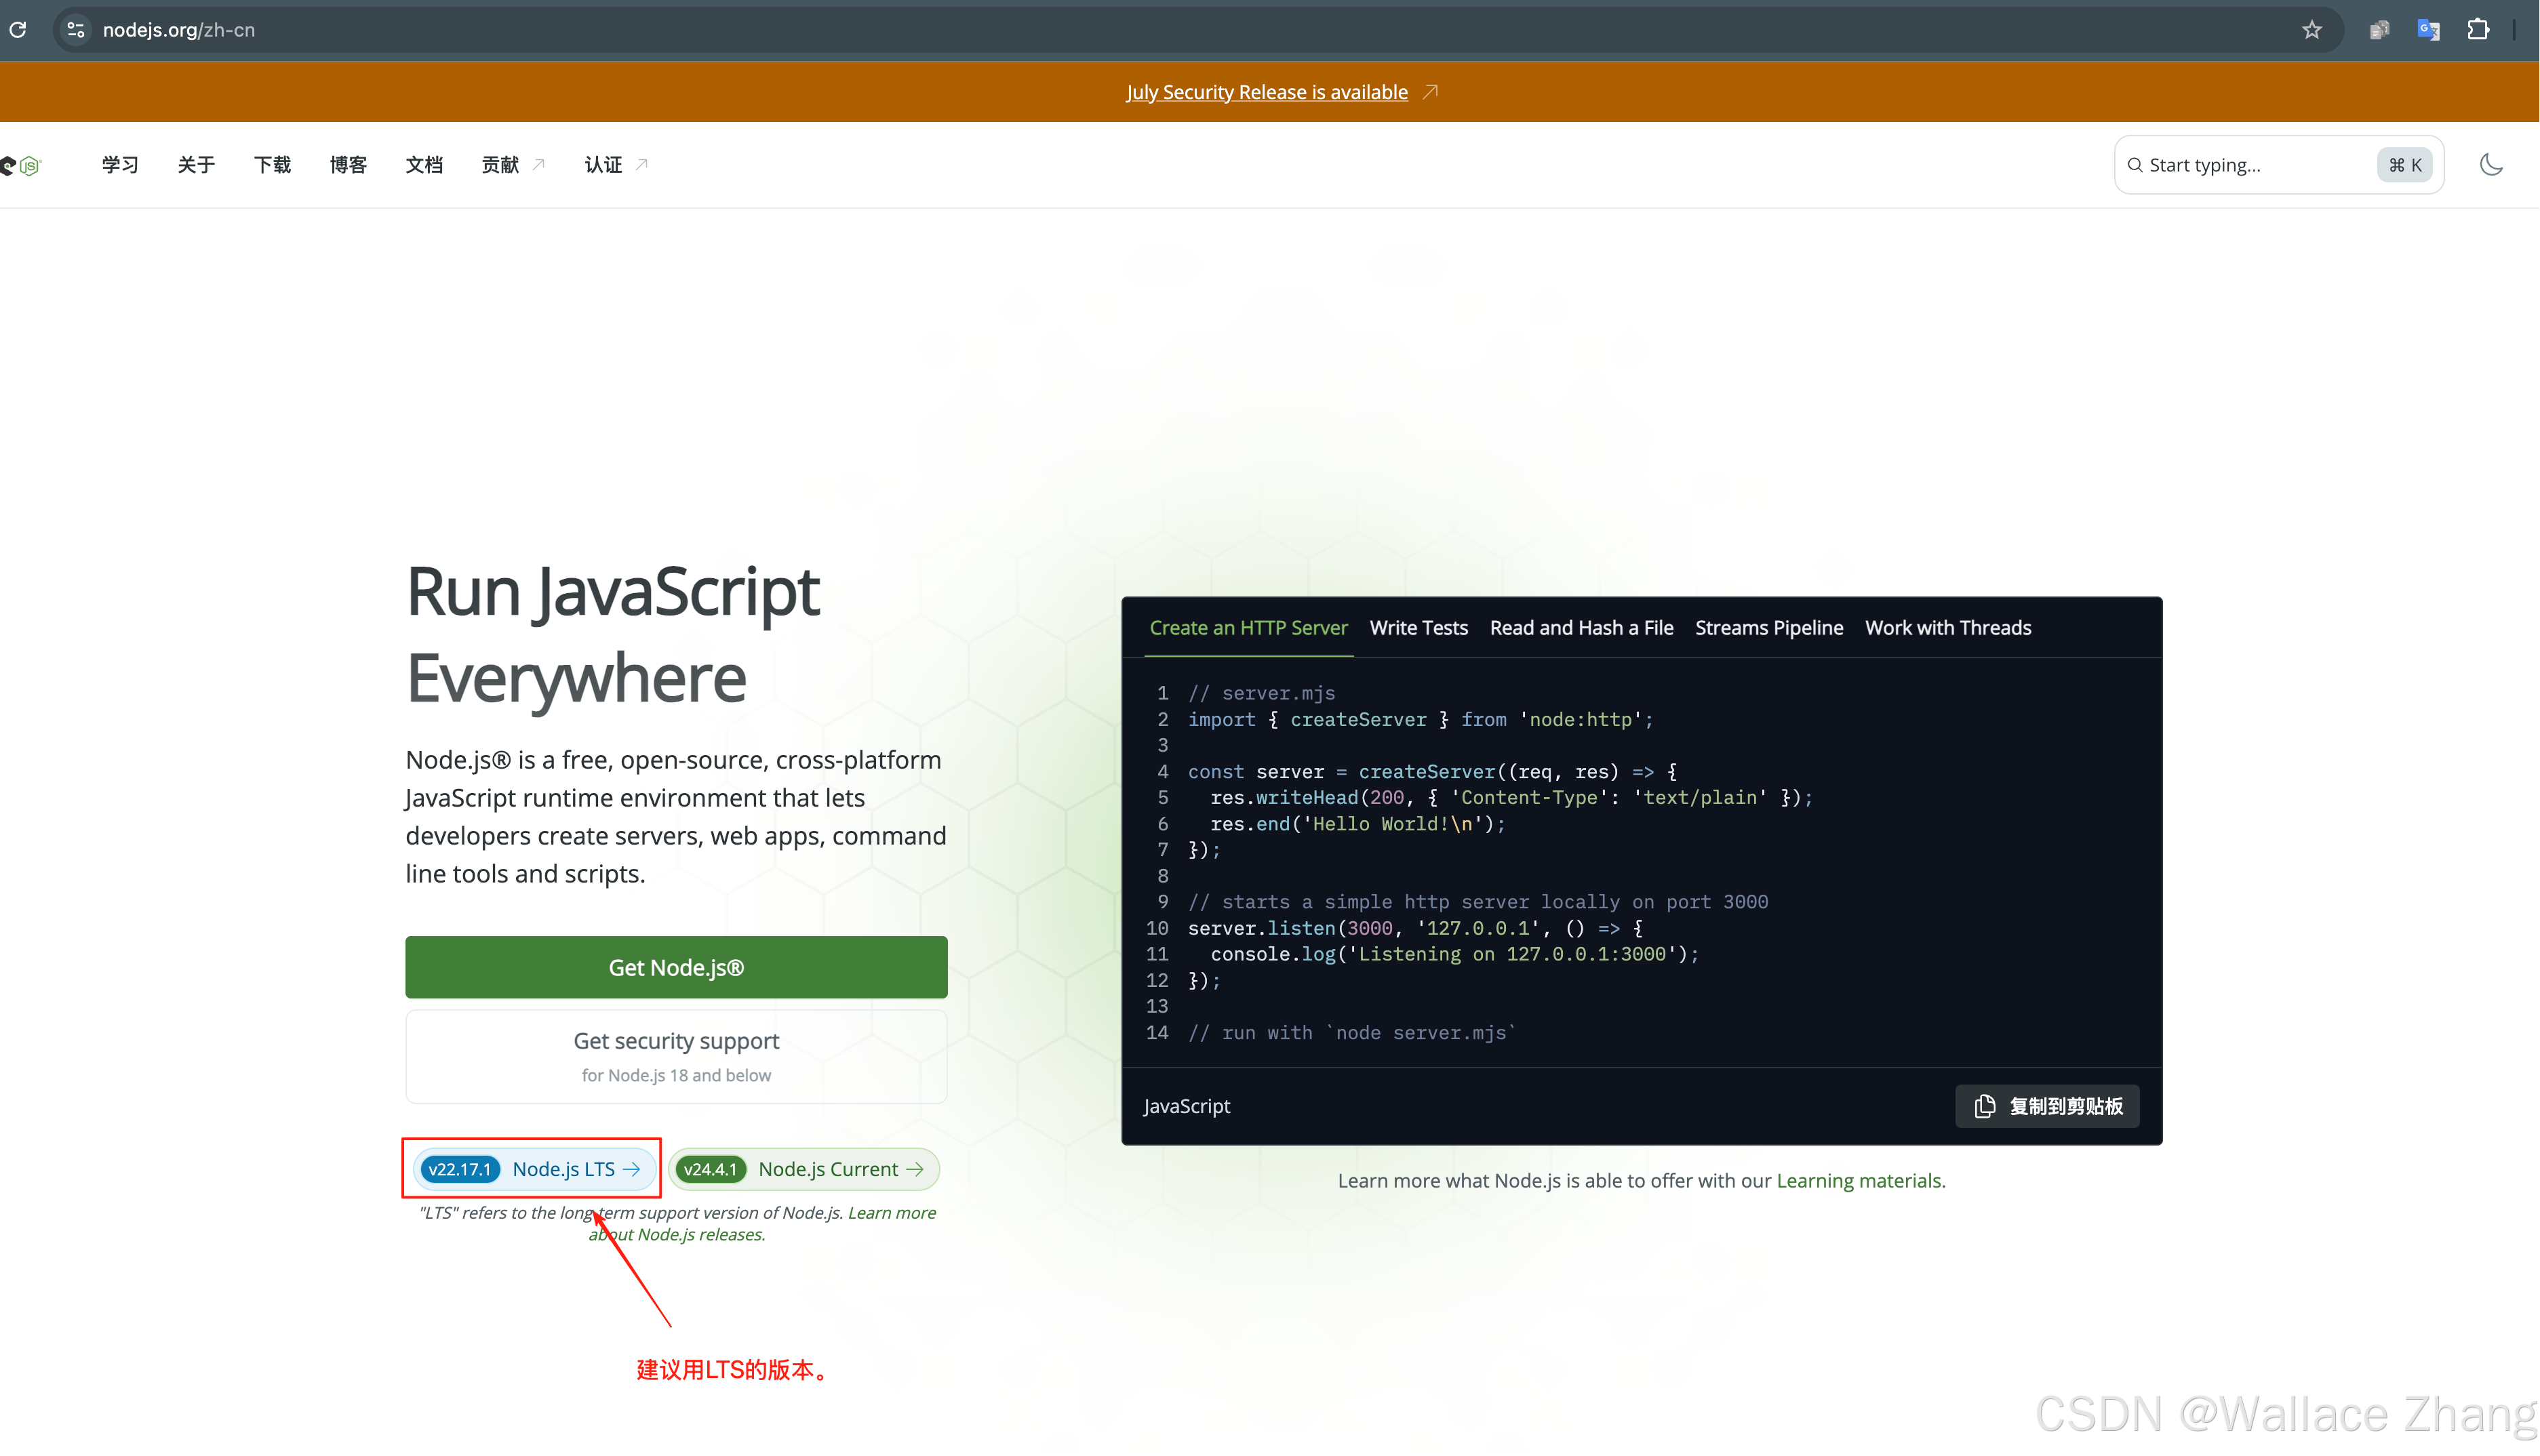Click the JavaScript language label in the code footer
The width and height of the screenshot is (2540, 1456).
point(1187,1106)
